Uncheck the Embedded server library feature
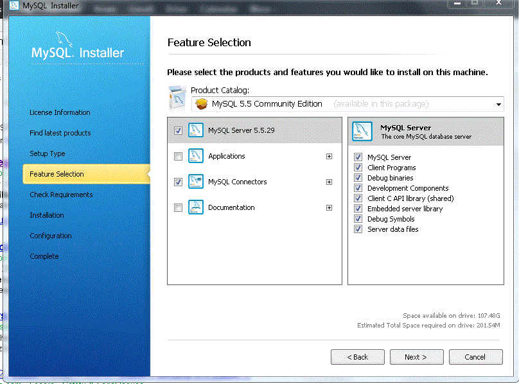 click(x=358, y=208)
